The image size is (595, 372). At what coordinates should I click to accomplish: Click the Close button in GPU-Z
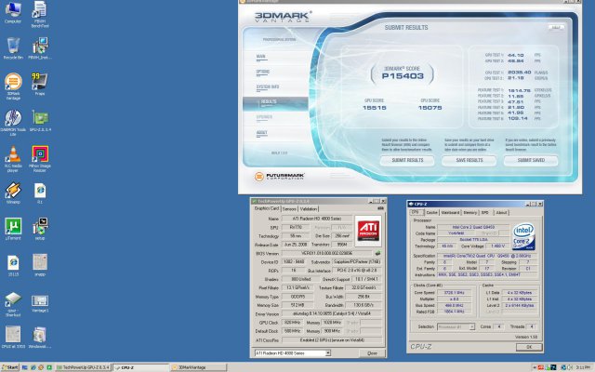point(372,353)
